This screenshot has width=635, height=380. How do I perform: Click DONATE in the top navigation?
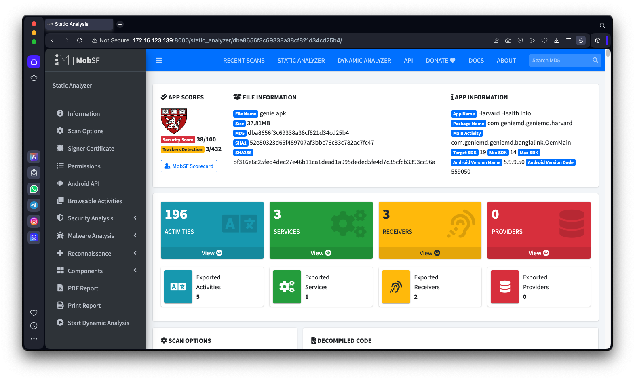[x=441, y=61]
